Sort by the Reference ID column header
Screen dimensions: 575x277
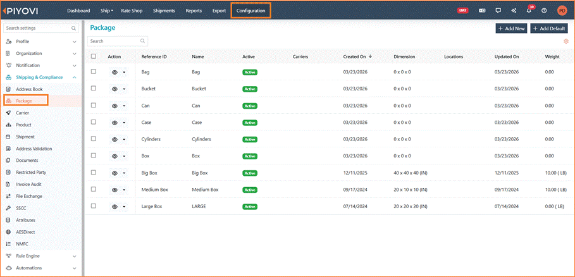pyautogui.click(x=154, y=57)
